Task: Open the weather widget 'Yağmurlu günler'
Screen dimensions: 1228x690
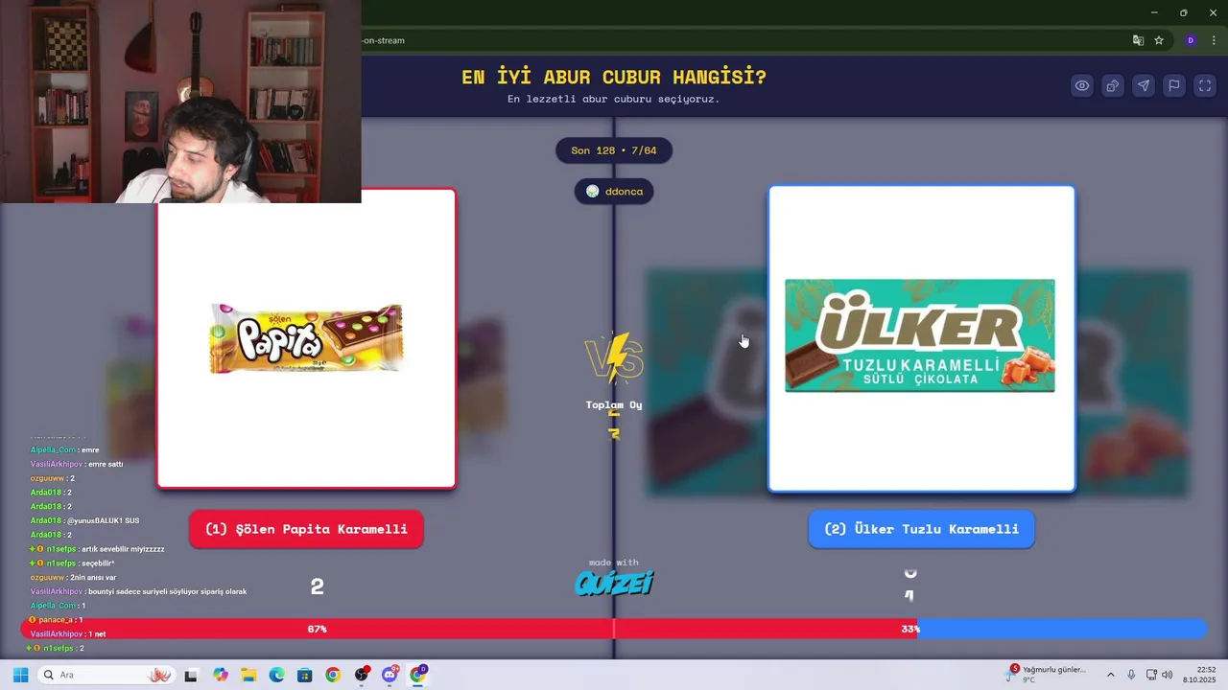Action: (1046, 675)
